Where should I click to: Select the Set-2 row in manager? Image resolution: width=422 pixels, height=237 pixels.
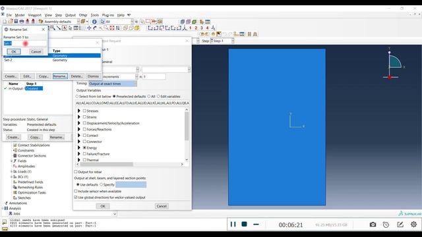tap(52, 60)
